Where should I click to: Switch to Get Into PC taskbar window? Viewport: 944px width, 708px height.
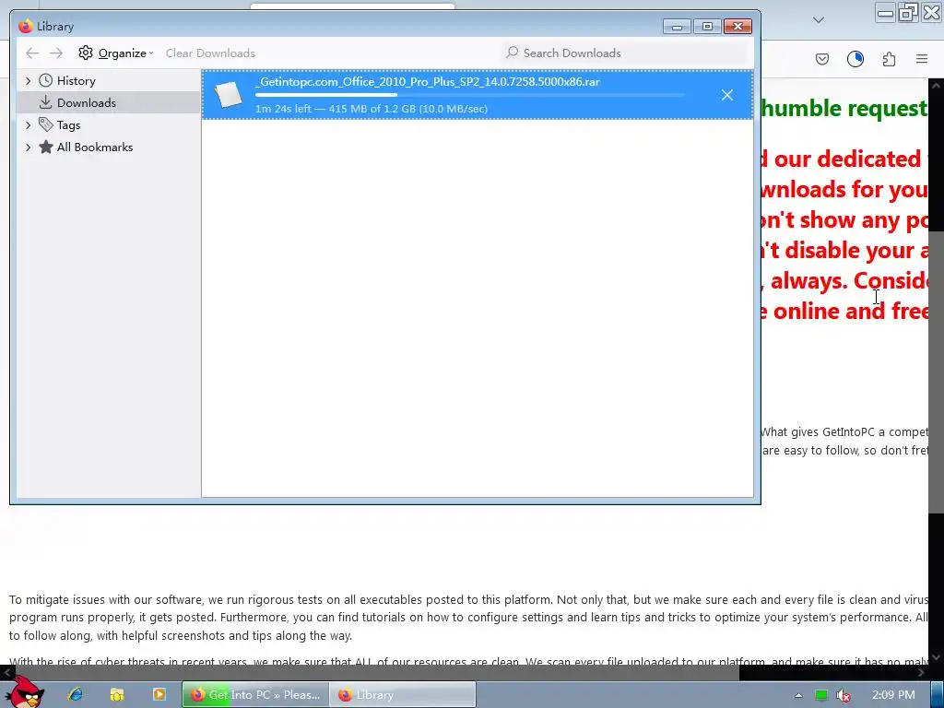coord(256,695)
